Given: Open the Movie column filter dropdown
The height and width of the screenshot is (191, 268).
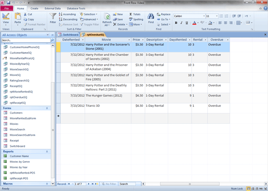Looking at the screenshot, I should pyautogui.click(x=129, y=40).
